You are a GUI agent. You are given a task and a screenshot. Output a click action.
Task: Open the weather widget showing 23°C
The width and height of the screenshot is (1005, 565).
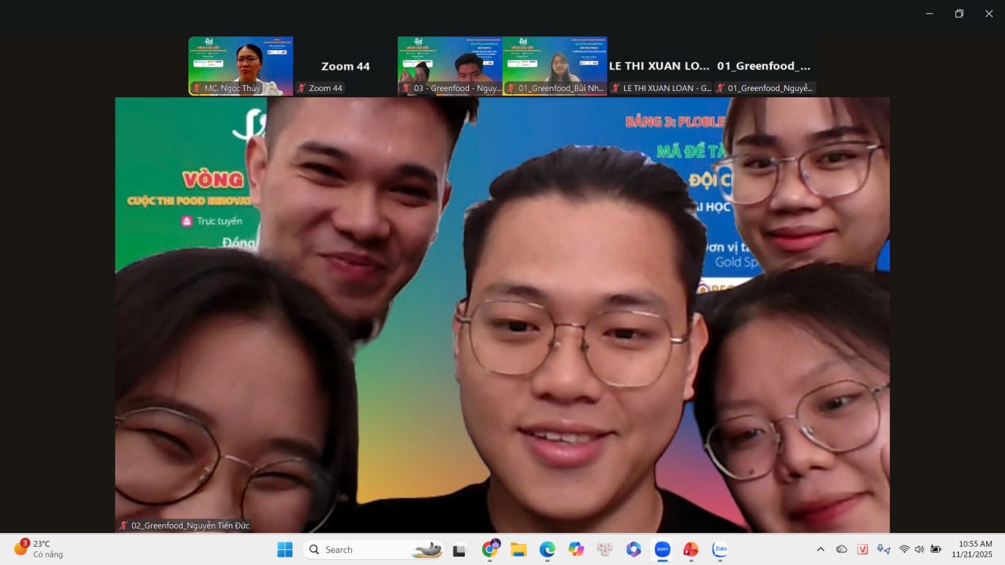(x=39, y=549)
